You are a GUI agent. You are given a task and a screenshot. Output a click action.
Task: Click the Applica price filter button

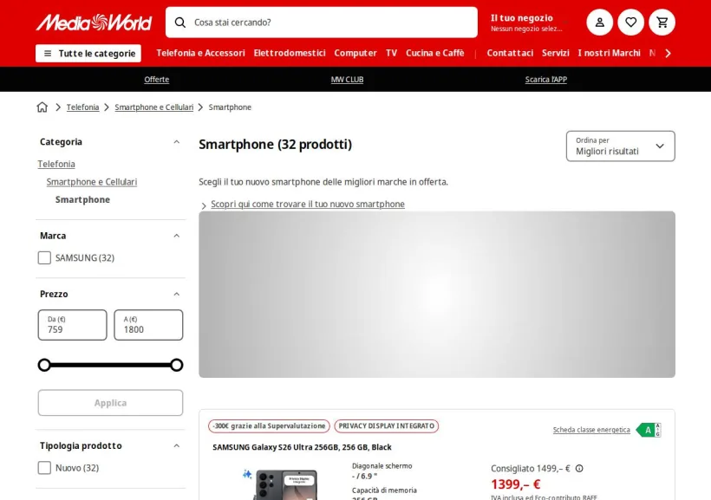(x=110, y=403)
